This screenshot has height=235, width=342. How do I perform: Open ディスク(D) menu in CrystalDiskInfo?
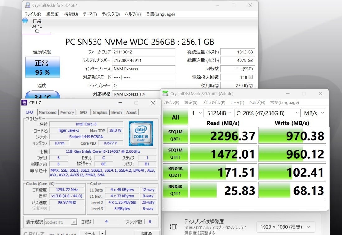(x=111, y=14)
